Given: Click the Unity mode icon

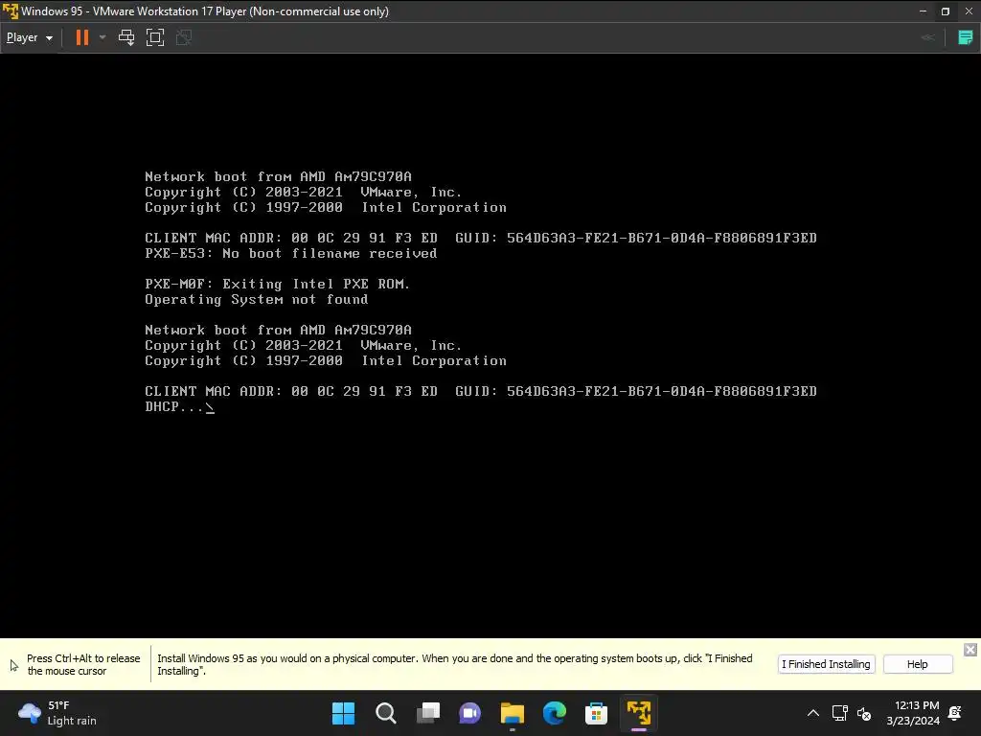Looking at the screenshot, I should pos(184,37).
